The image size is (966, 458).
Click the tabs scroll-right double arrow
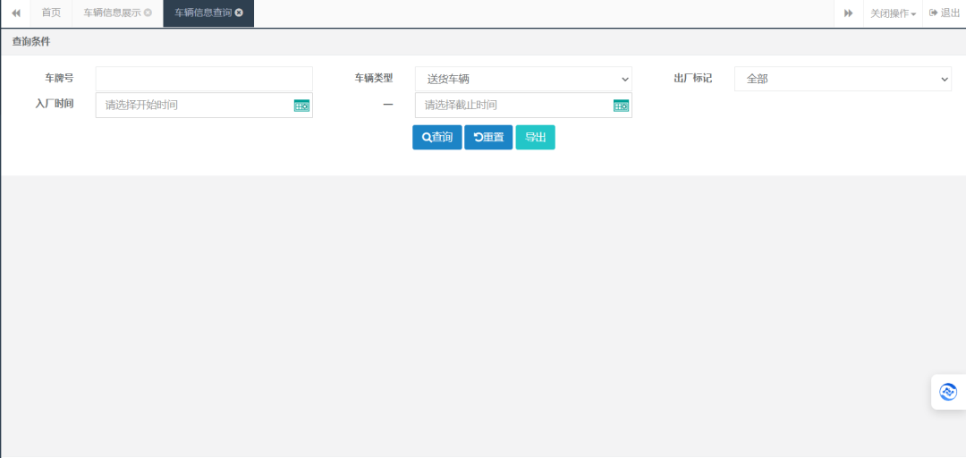(848, 13)
